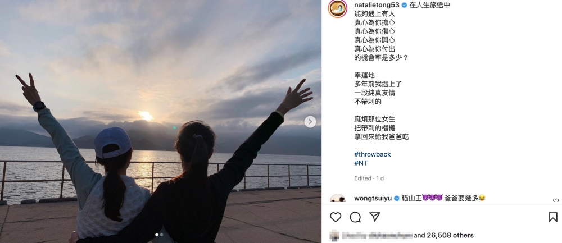Save post with the bookmark icon

[552, 217]
